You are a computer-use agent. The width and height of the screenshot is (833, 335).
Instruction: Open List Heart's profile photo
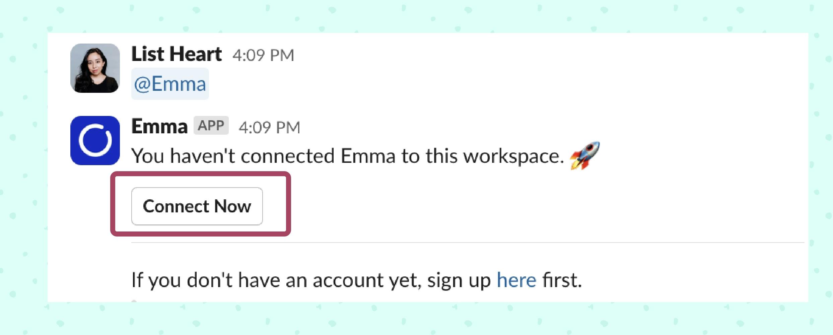(95, 68)
